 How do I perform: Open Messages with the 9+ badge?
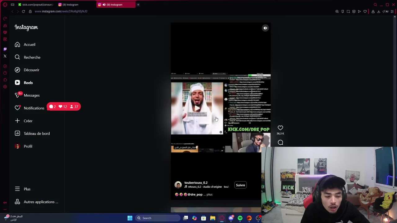pos(27,95)
